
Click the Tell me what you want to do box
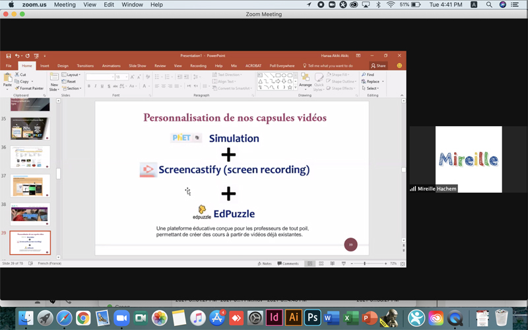pyautogui.click(x=327, y=65)
